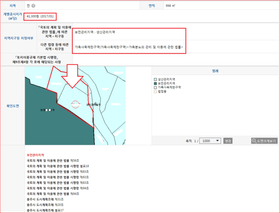Click the 축척 1 / scale label
This screenshot has width=280, height=213.
pos(192,141)
